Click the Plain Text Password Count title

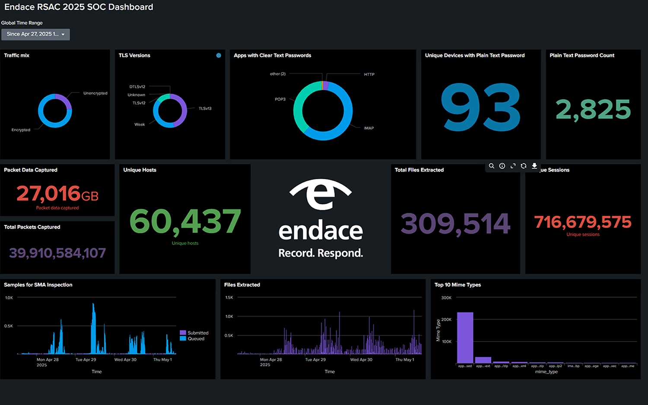point(582,55)
